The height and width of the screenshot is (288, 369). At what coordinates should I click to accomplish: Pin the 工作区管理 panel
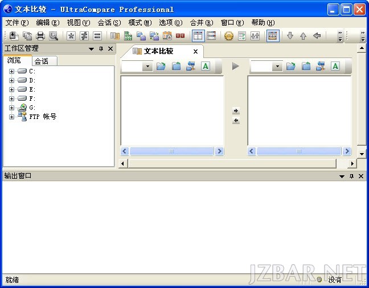point(101,49)
